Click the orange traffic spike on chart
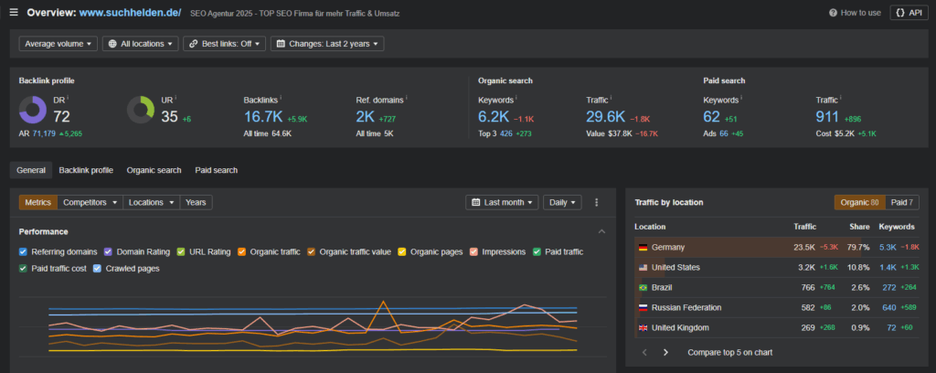This screenshot has height=373, width=936. 383,302
